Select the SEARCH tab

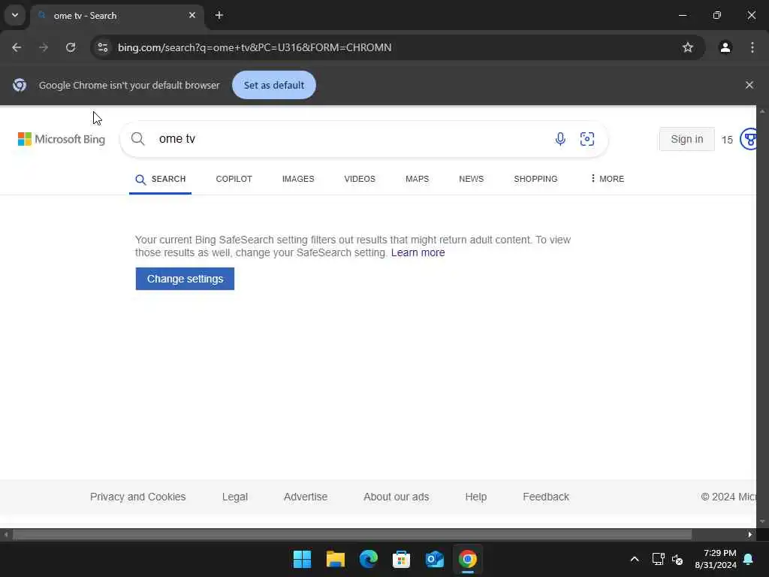point(161,179)
